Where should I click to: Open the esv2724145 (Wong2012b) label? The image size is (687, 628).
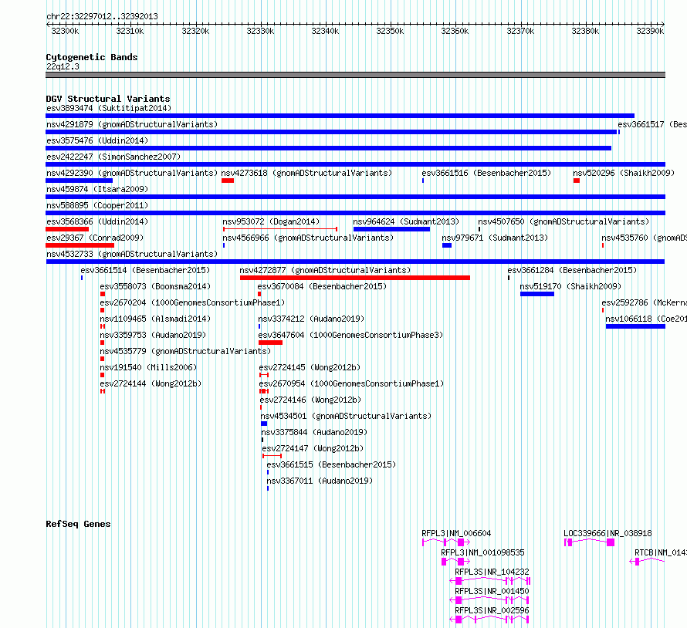tap(310, 367)
